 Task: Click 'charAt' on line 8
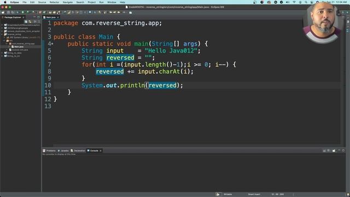pyautogui.click(x=170, y=72)
